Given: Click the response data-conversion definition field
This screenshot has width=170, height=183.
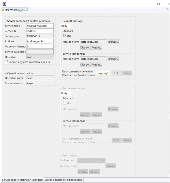Looking at the screenshot, I should tap(103, 140).
